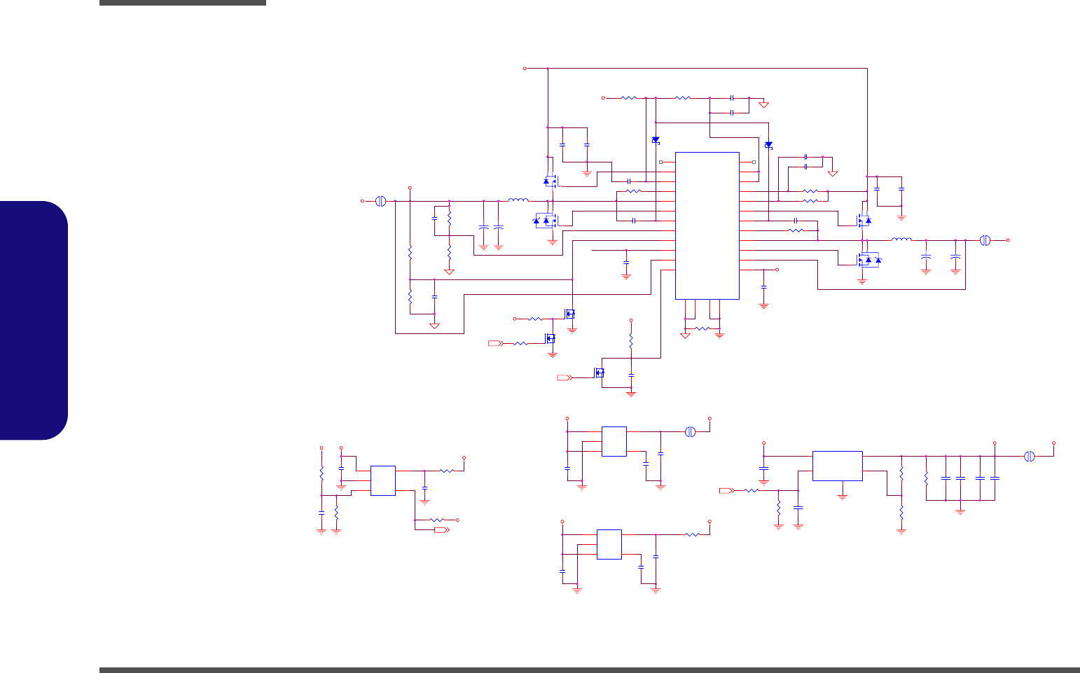Select the jumper after the small regulator IC
The image size is (1080, 673).
coord(690,432)
